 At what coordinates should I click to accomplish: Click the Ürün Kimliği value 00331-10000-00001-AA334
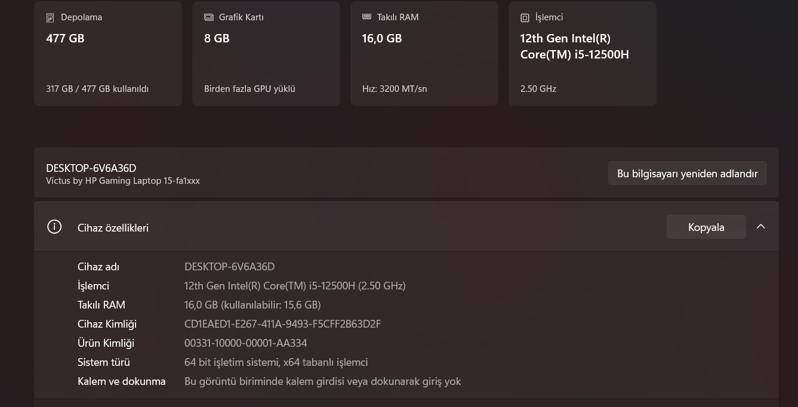pos(245,343)
